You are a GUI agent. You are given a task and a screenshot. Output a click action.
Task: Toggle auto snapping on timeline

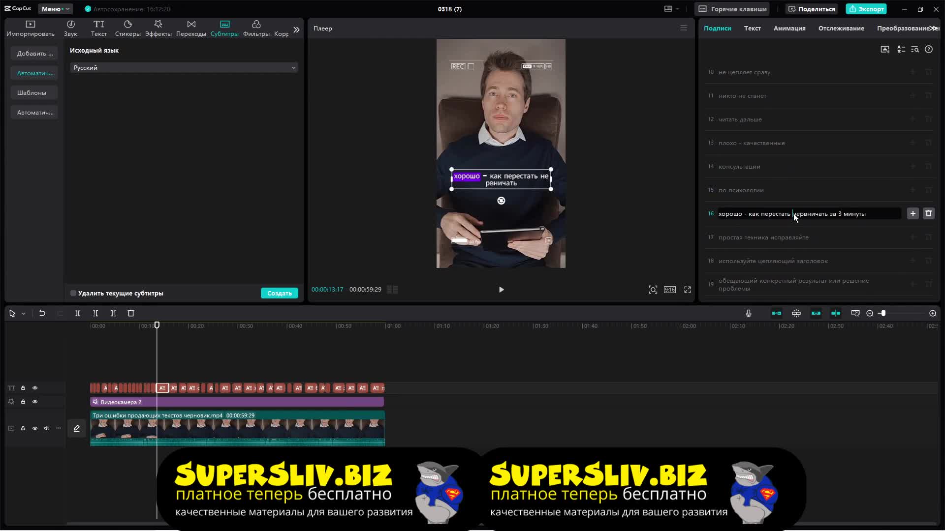(x=796, y=313)
